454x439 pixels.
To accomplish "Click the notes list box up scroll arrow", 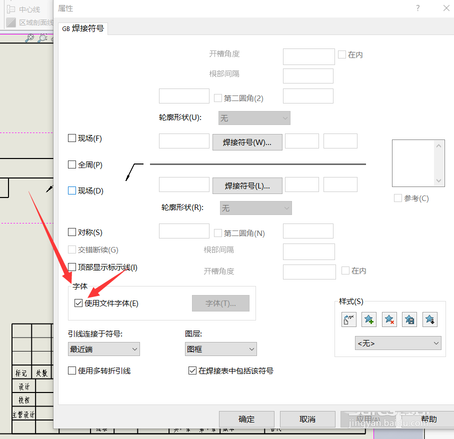I will coord(438,145).
